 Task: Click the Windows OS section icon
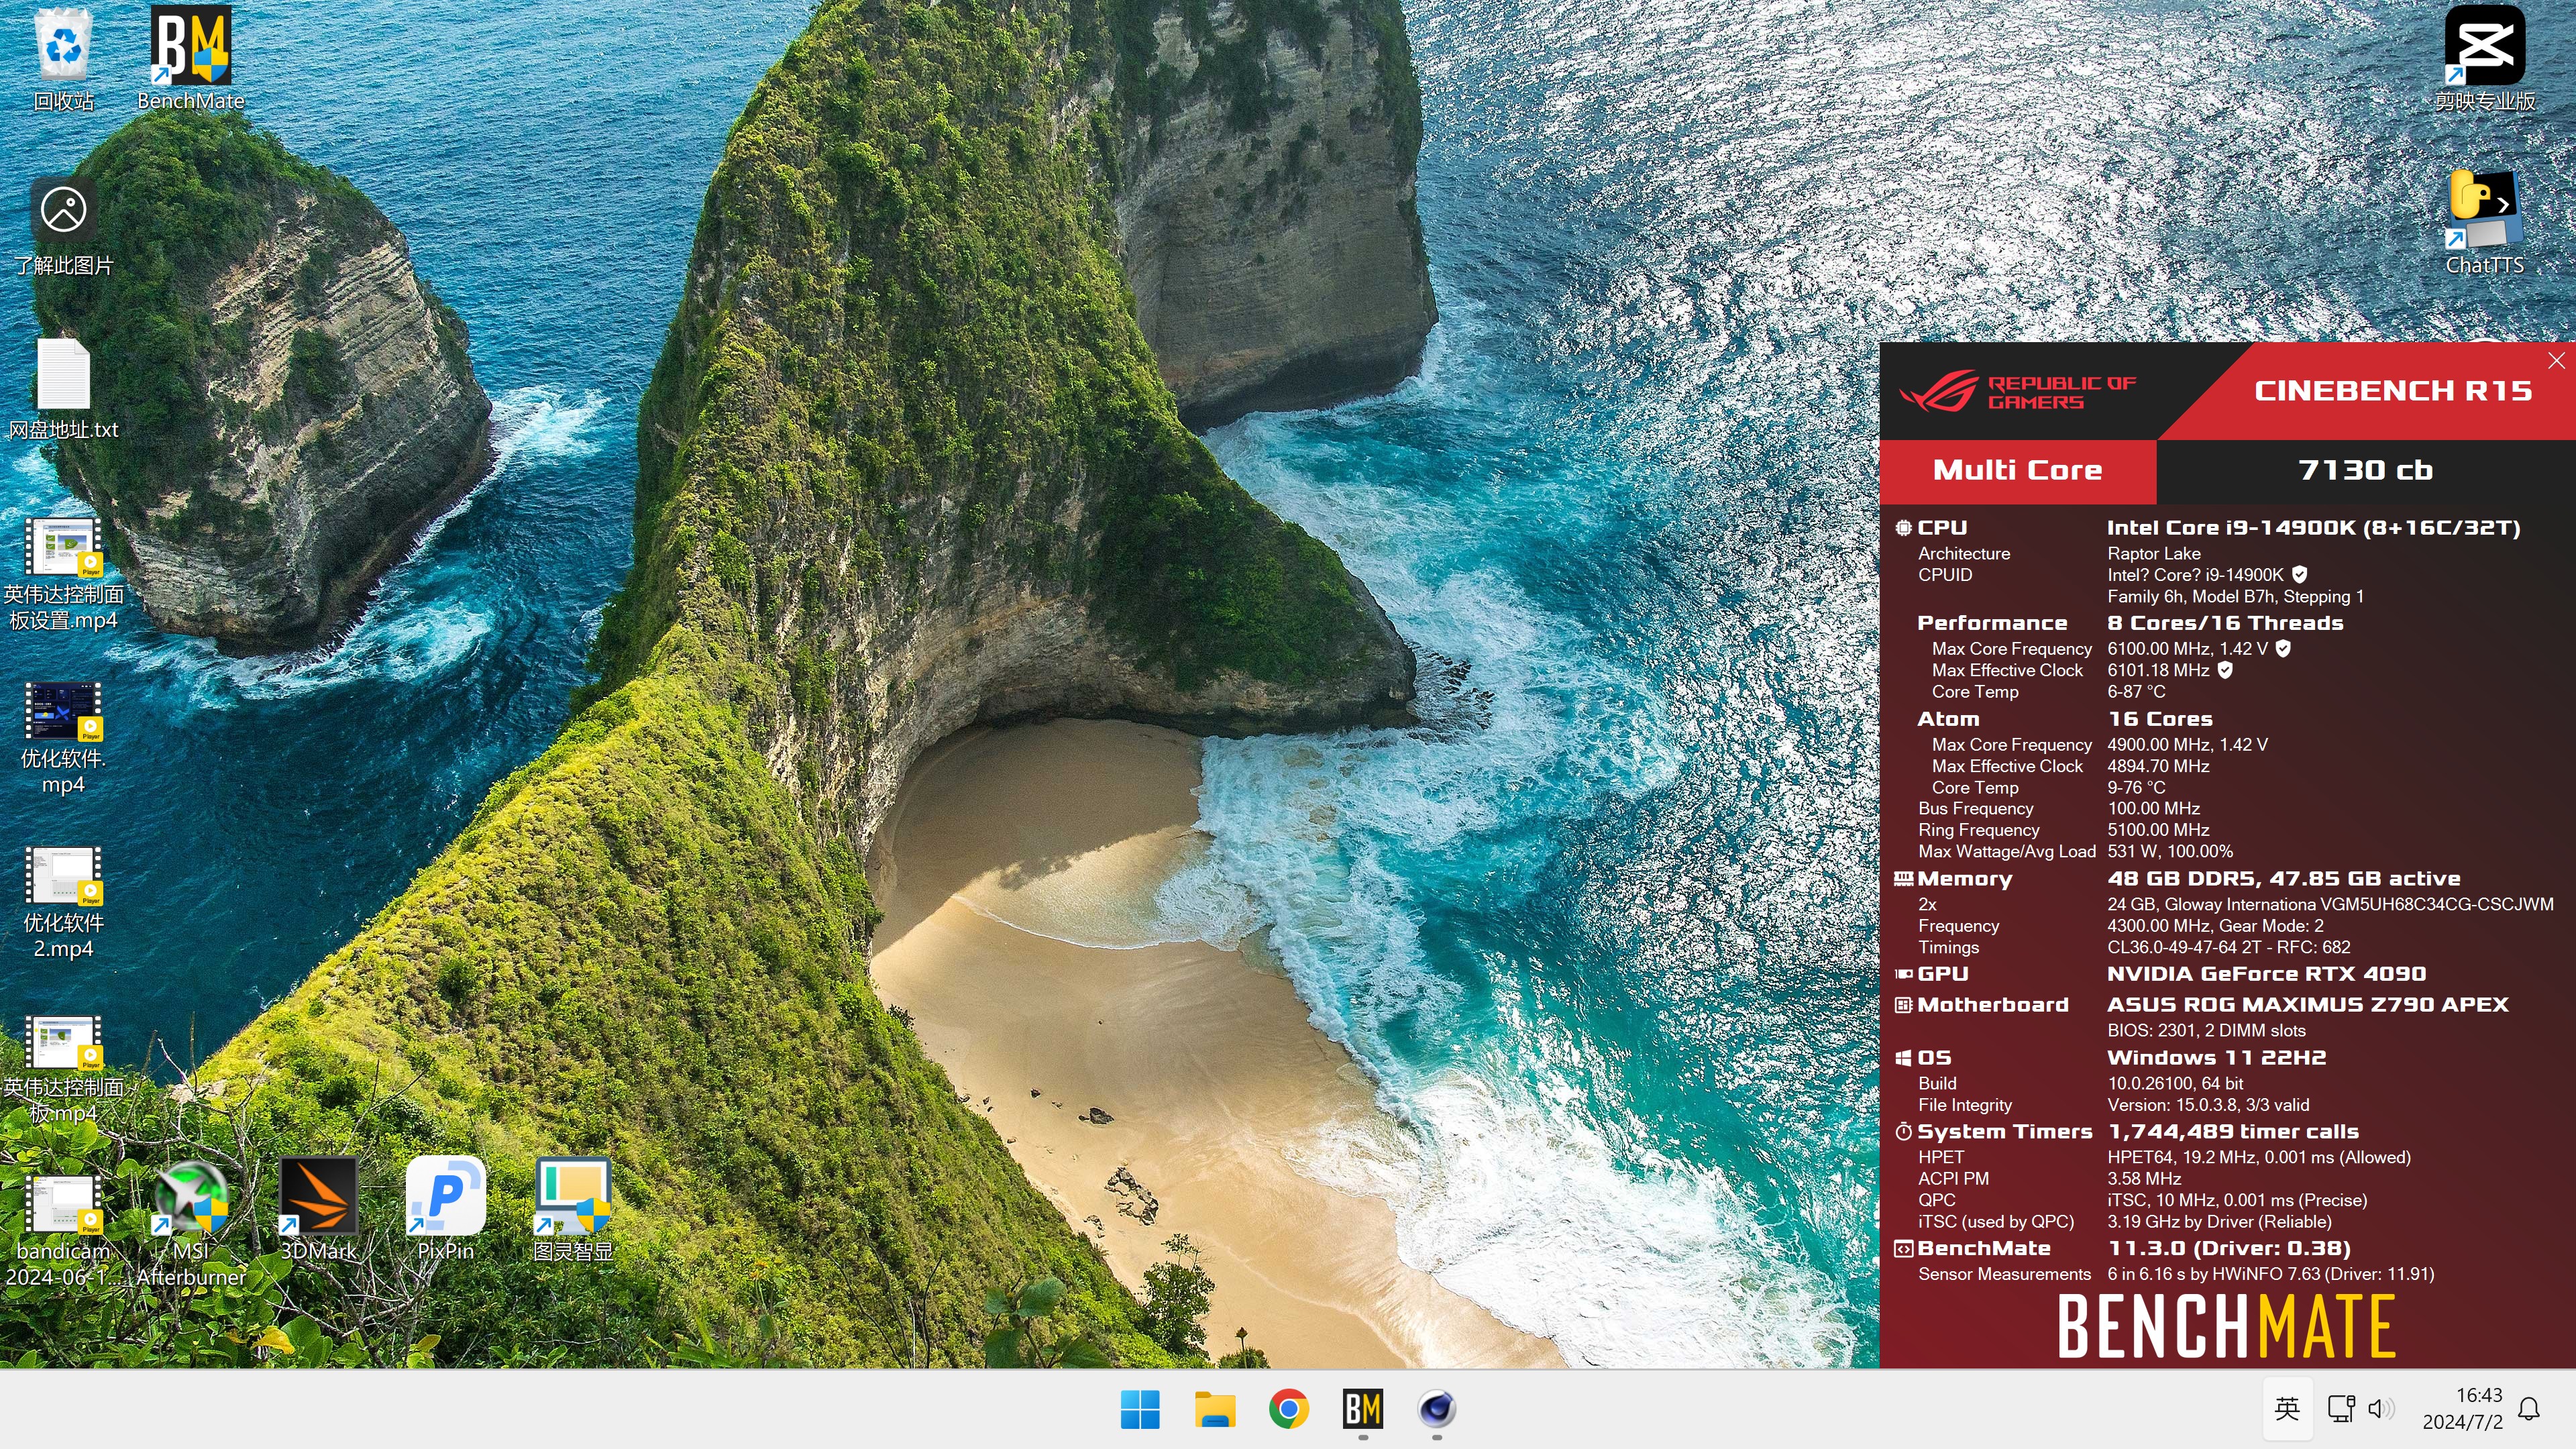point(1903,1057)
